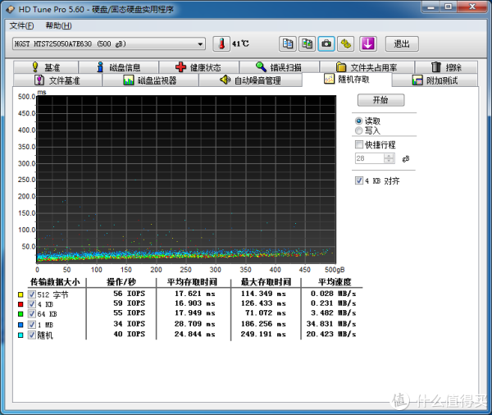Open the 自动噪音管理 tab
This screenshot has width=492, height=415.
(x=250, y=80)
